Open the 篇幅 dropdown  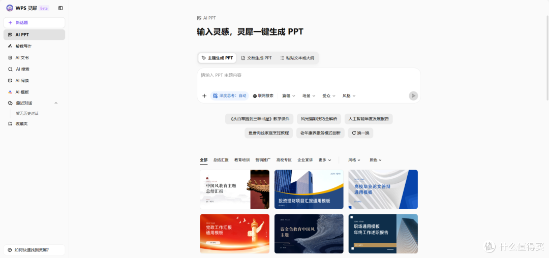tap(289, 96)
